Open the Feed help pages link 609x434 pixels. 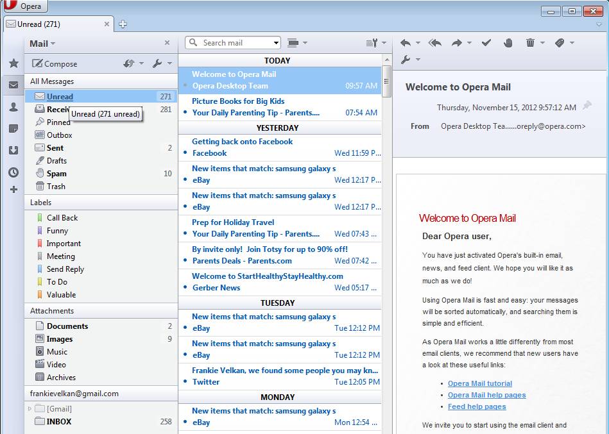point(477,406)
